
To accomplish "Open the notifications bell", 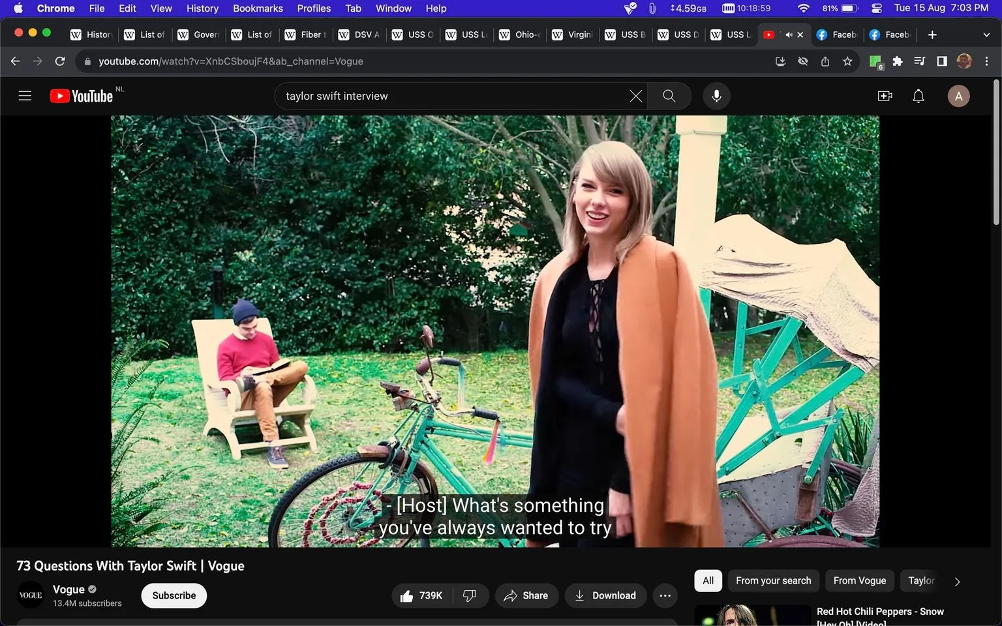I will 918,96.
